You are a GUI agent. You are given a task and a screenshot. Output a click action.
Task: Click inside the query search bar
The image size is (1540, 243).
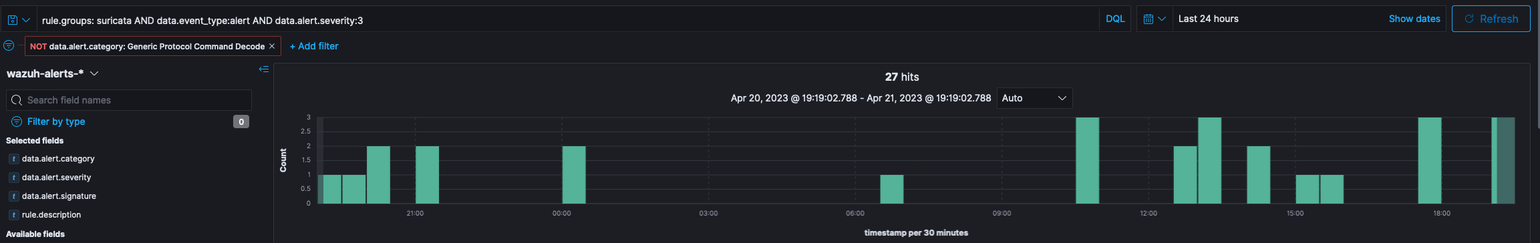click(568, 20)
